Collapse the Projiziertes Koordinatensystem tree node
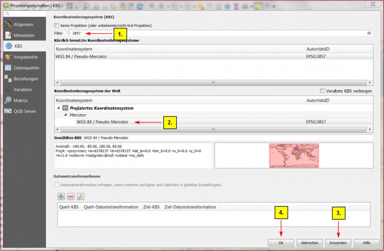384x251 pixels. coord(59,108)
